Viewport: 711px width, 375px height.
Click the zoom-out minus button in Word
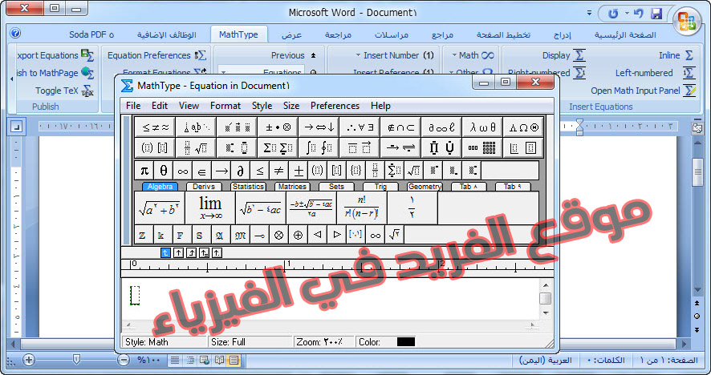click(x=124, y=360)
